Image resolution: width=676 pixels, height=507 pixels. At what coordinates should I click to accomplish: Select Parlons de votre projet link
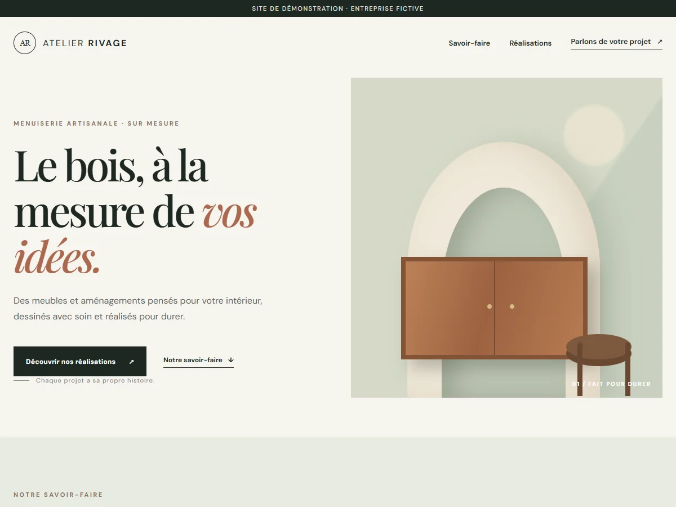pos(616,42)
